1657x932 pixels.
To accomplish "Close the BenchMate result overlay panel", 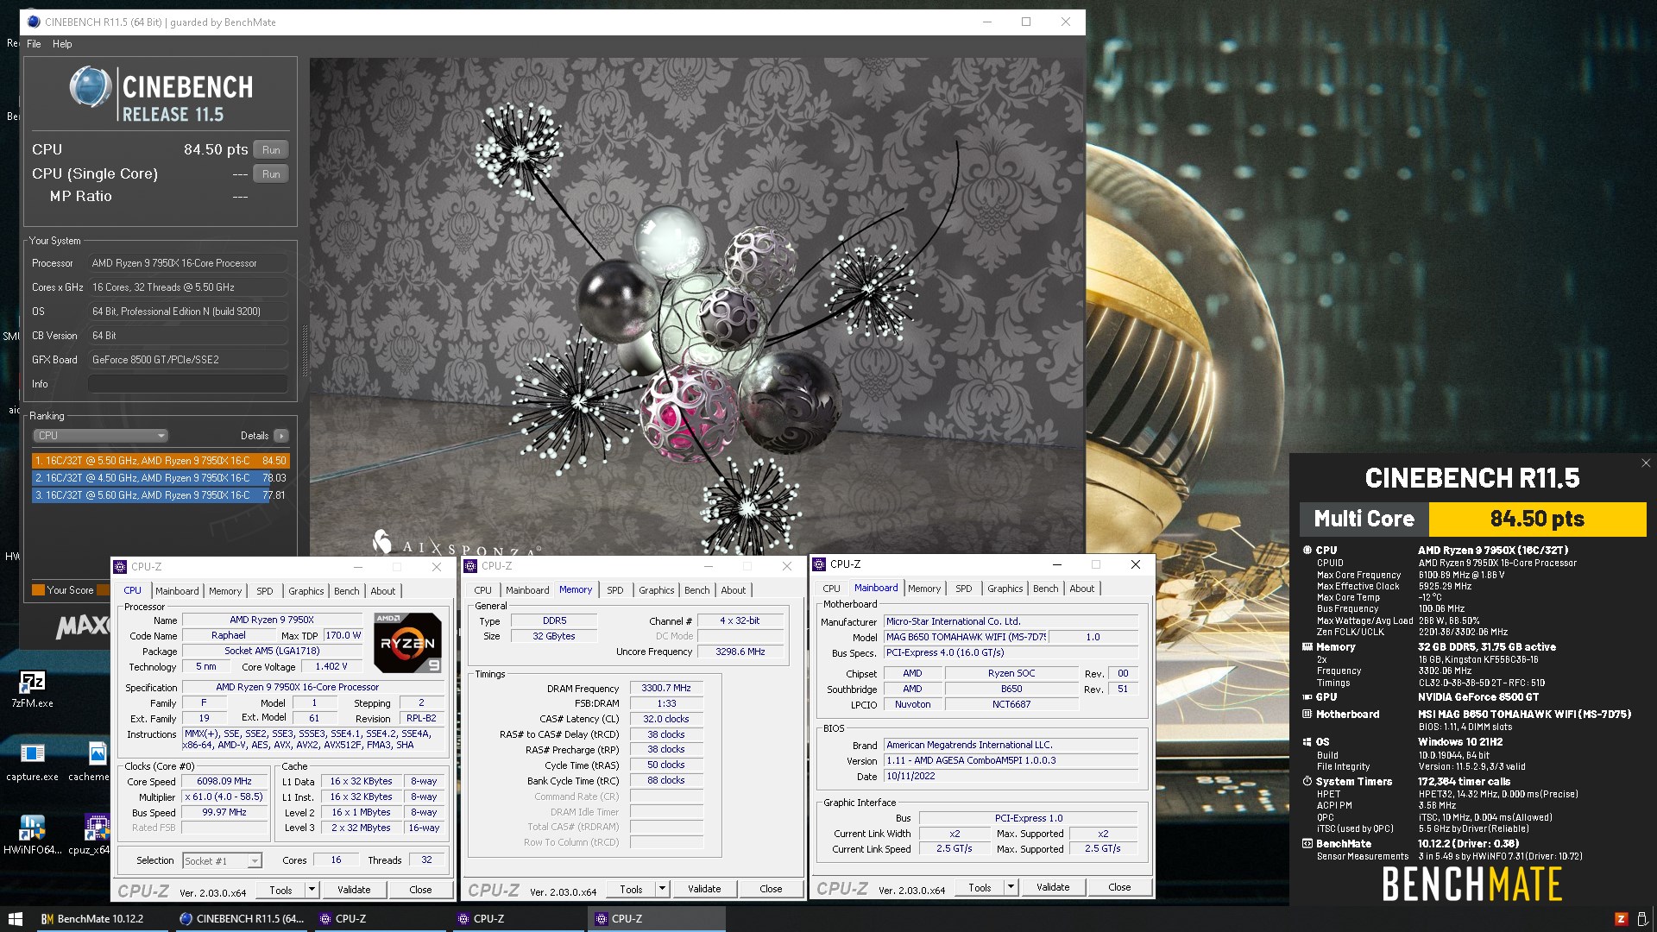I will coord(1645,463).
